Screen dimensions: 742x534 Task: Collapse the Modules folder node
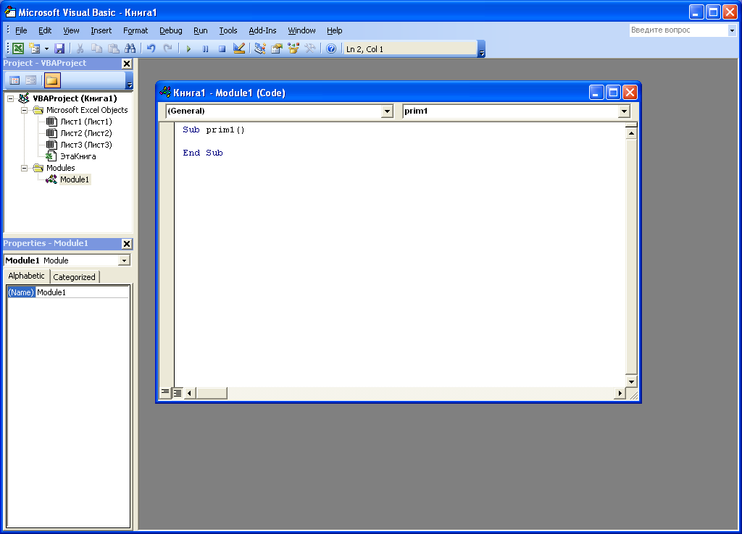[24, 169]
